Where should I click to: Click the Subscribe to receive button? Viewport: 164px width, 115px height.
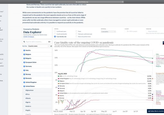pyautogui.click(x=156, y=111)
